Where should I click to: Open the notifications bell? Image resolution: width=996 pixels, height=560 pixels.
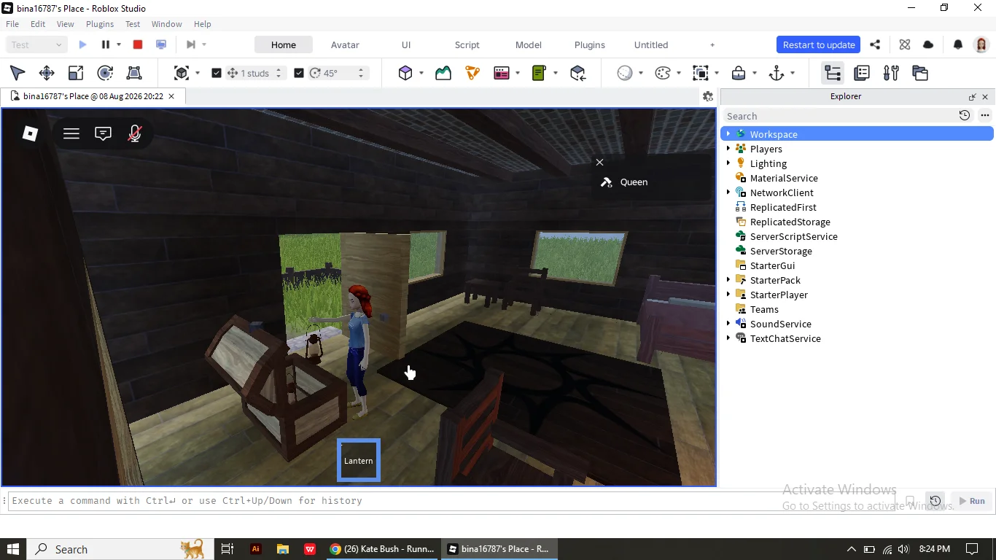pos(958,44)
